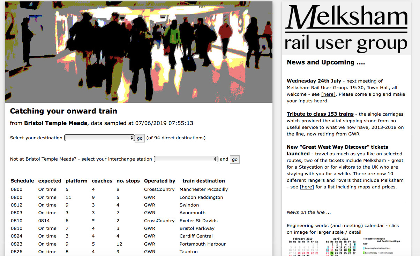
Task: Click the News and Upcoming heading
Action: (325, 63)
